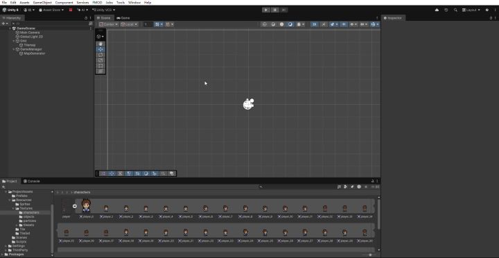Select the Prefabs folder in Project tree
Image resolution: width=499 pixels, height=258 pixels.
(21, 196)
